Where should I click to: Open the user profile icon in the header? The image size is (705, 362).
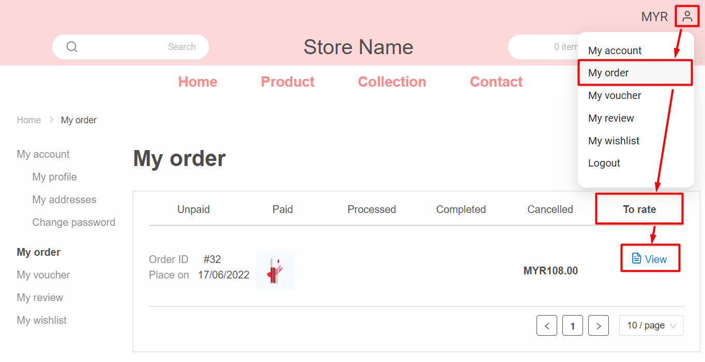(x=687, y=16)
